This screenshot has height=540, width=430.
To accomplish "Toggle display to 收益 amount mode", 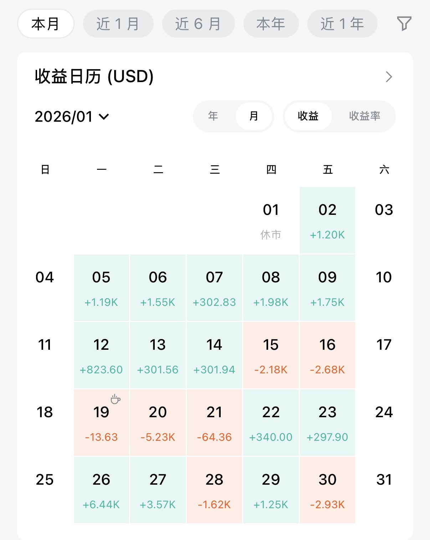I will point(308,116).
